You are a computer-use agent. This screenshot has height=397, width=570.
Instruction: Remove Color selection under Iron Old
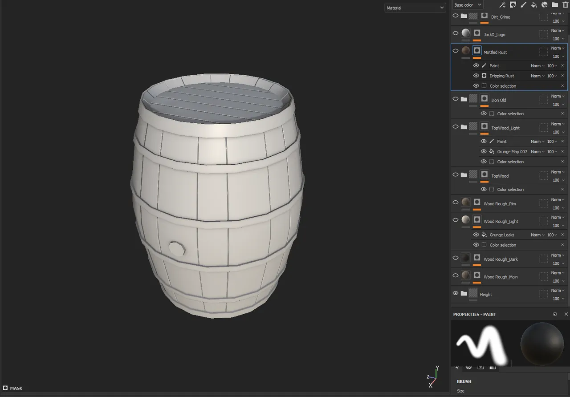(562, 113)
